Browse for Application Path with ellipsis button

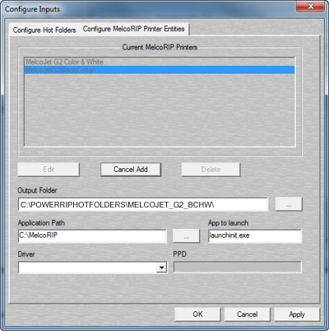pyautogui.click(x=186, y=236)
